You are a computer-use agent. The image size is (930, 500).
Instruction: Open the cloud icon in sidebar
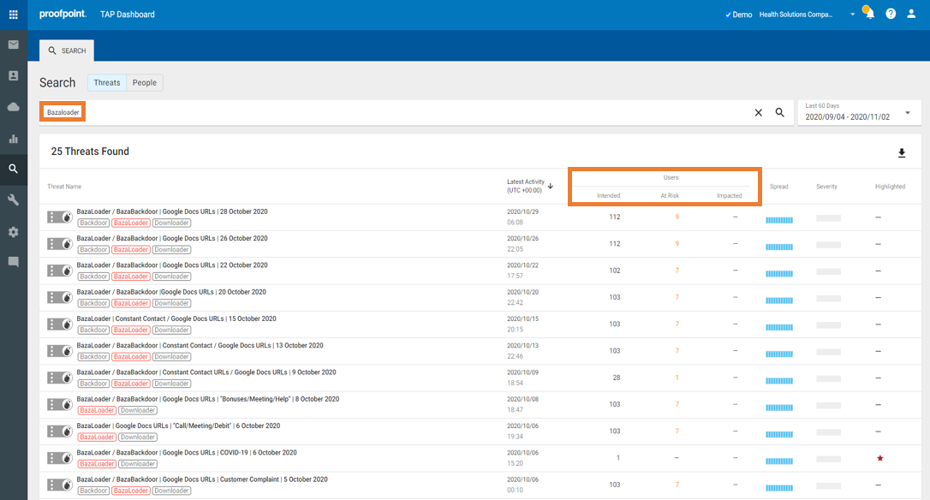point(13,107)
